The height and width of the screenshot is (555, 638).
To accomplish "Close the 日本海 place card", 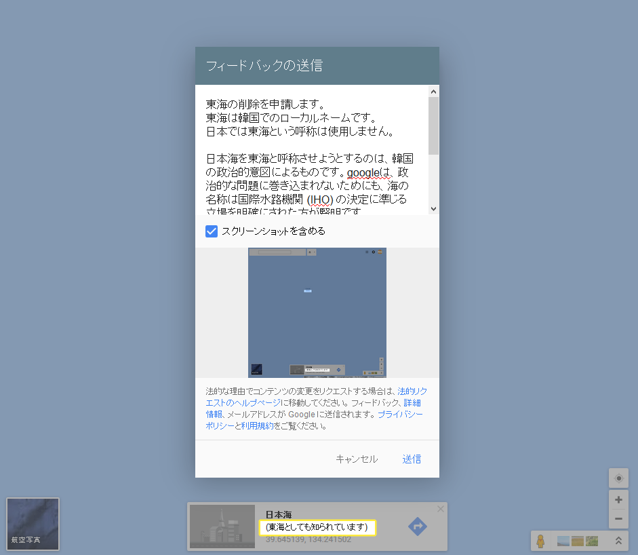I will (x=441, y=509).
